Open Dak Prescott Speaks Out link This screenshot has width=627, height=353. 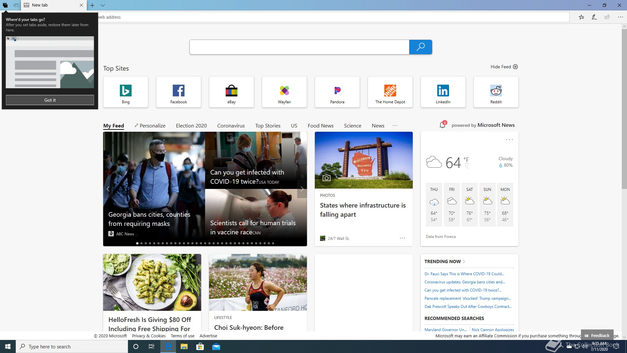click(x=468, y=307)
